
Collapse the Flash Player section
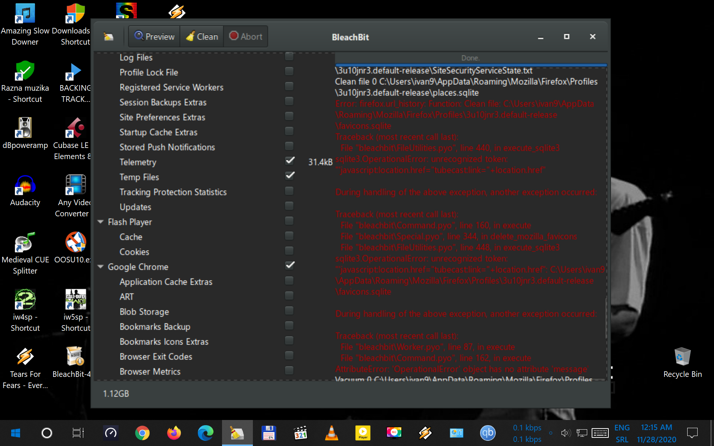tap(100, 222)
